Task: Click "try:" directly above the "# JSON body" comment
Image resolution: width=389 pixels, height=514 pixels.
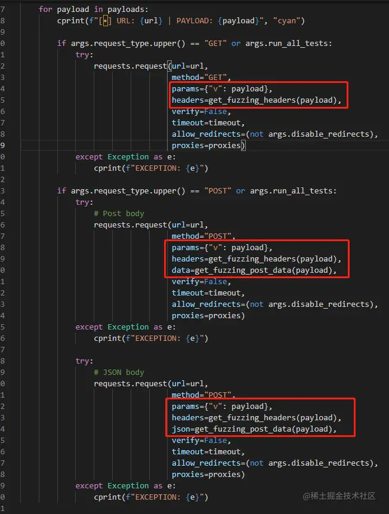Action: (x=84, y=361)
